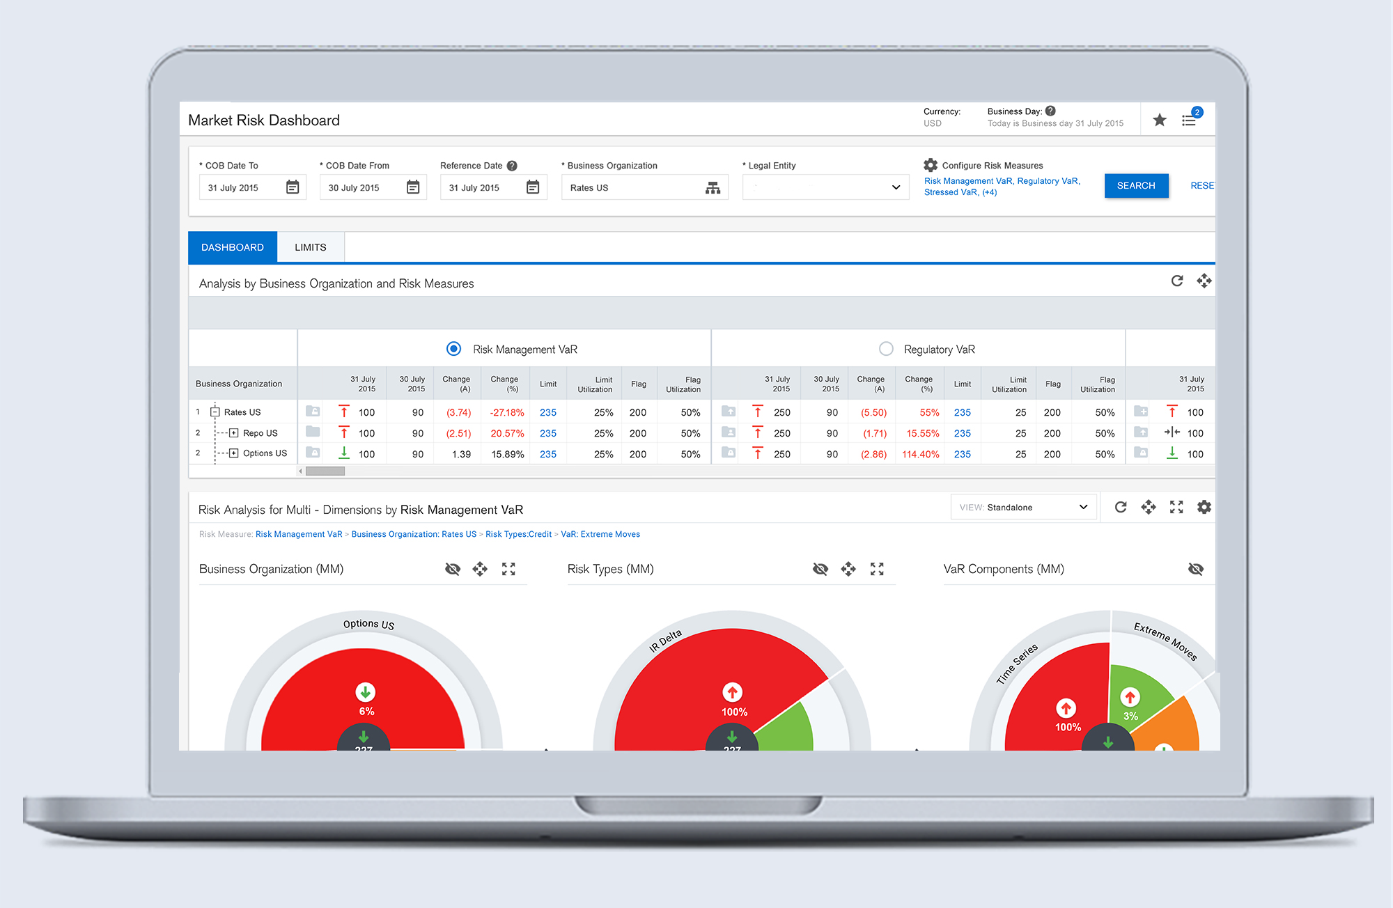Click the table's horizontal scrollbar thumb
Screen dimensions: 1393x908
pos(325,471)
